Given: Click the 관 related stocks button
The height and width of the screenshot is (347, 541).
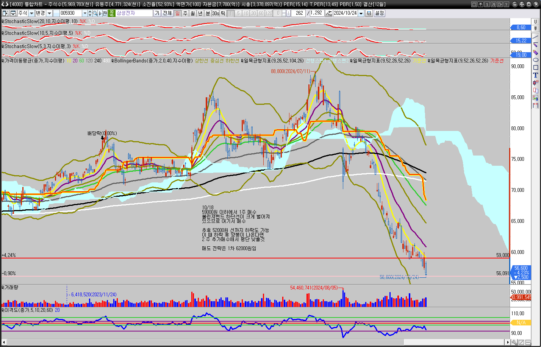Looking at the screenshot, I should tap(105, 13).
